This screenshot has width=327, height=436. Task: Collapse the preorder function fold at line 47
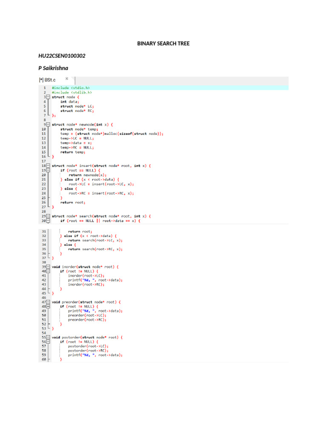tap(48, 302)
